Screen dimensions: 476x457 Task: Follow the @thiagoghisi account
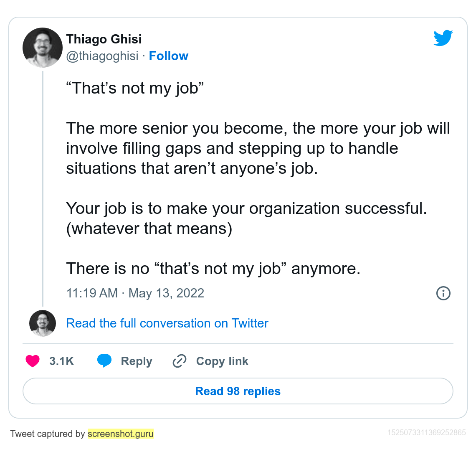click(x=169, y=56)
